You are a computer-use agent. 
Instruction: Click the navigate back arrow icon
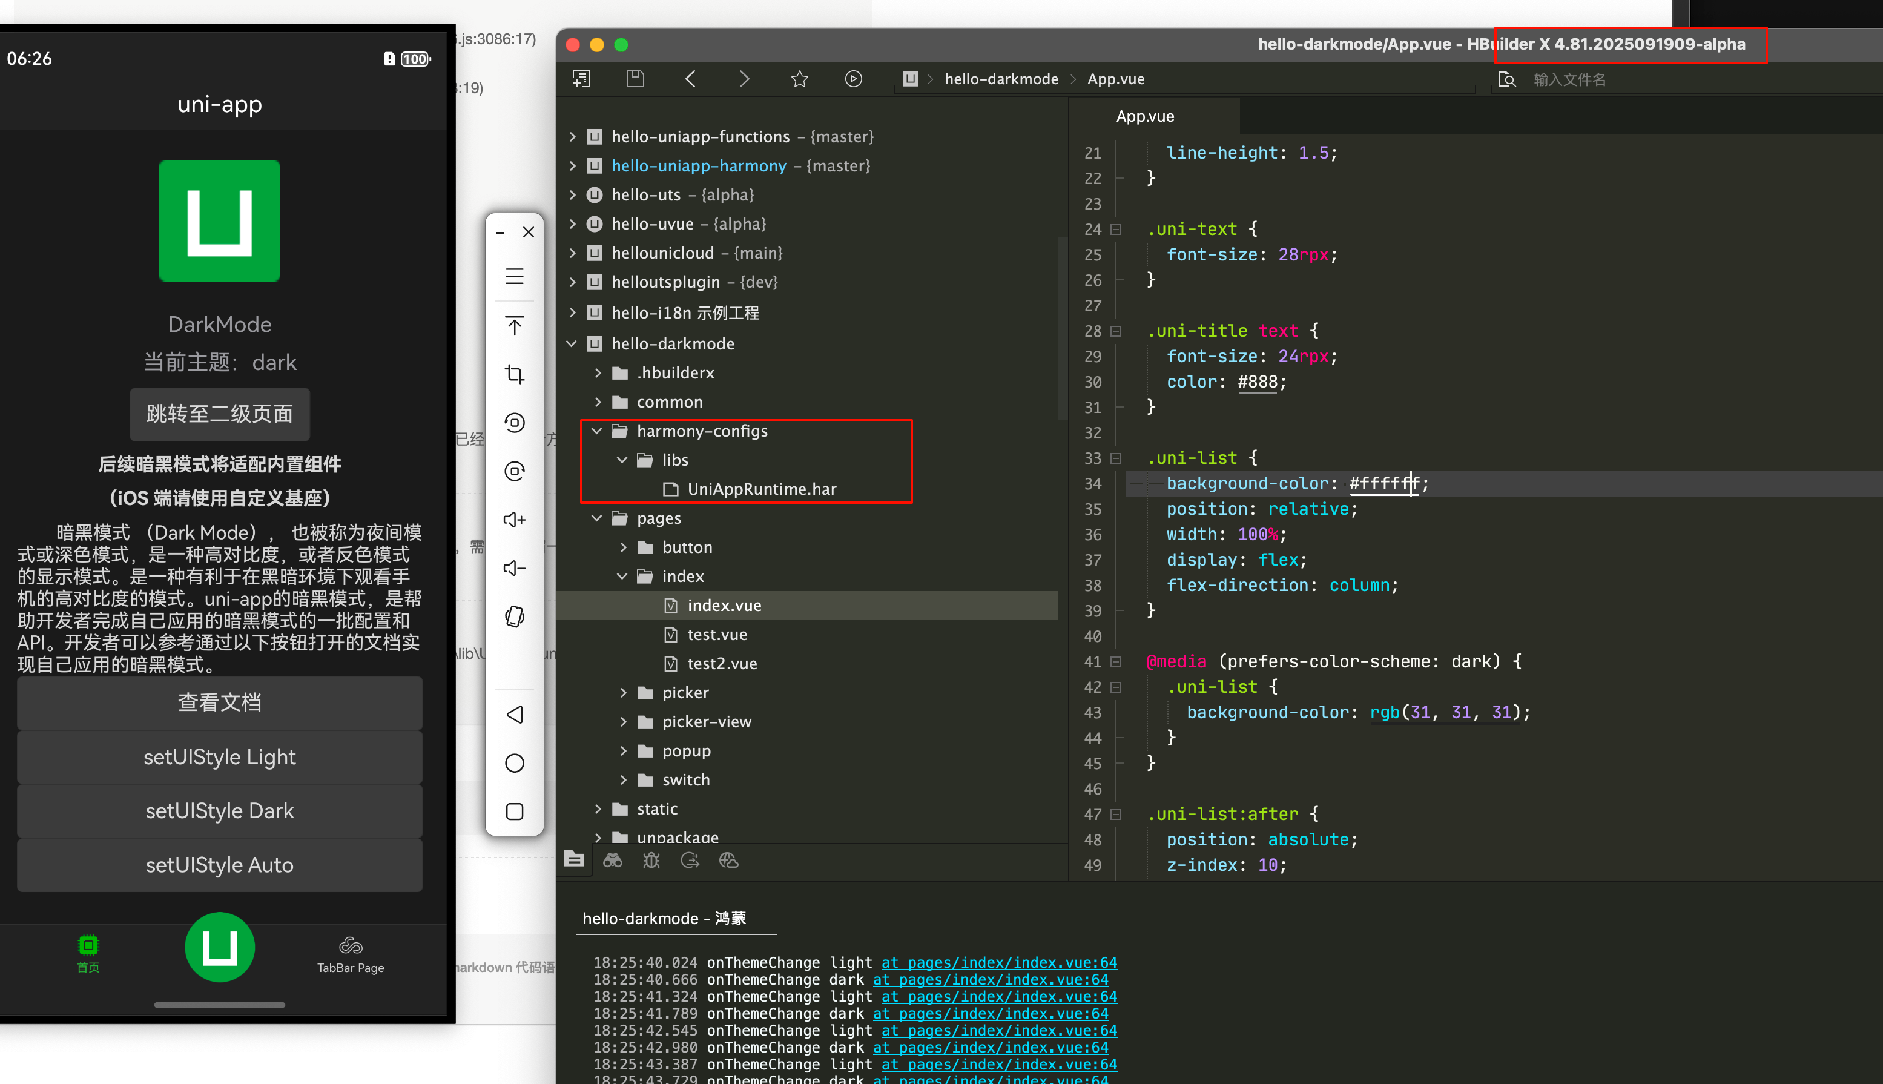pyautogui.click(x=690, y=79)
